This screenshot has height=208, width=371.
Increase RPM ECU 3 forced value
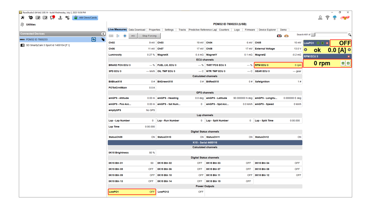(x=348, y=63)
